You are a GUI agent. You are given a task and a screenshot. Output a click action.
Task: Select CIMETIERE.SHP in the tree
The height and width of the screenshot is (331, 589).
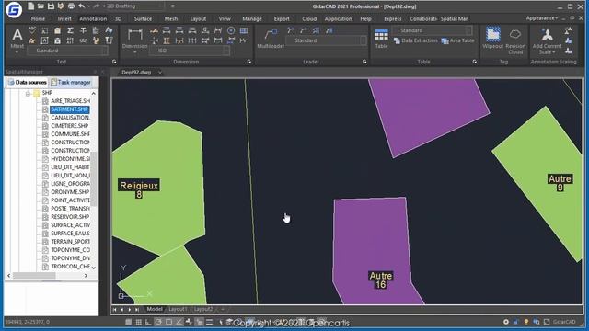pos(70,126)
